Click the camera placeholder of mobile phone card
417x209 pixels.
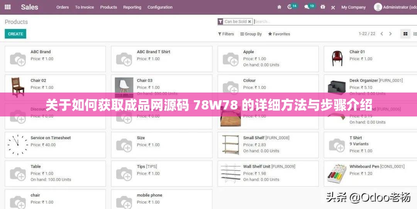124,202
